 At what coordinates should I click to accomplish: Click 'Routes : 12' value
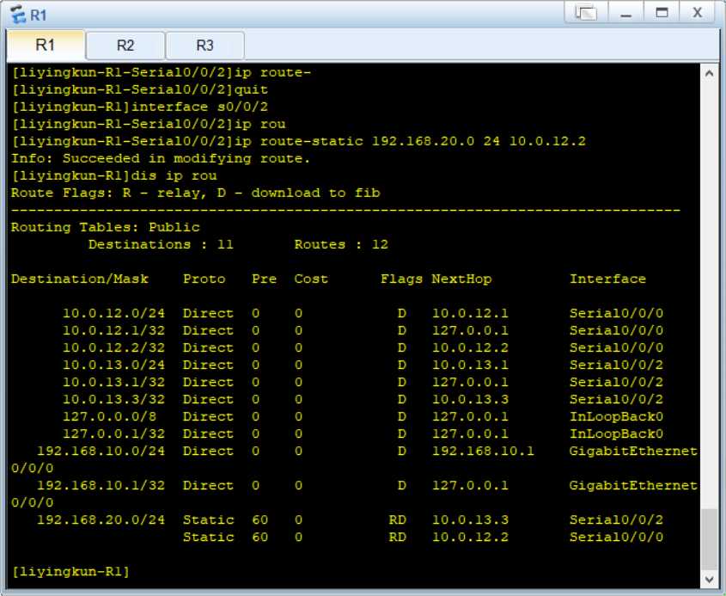coord(341,244)
